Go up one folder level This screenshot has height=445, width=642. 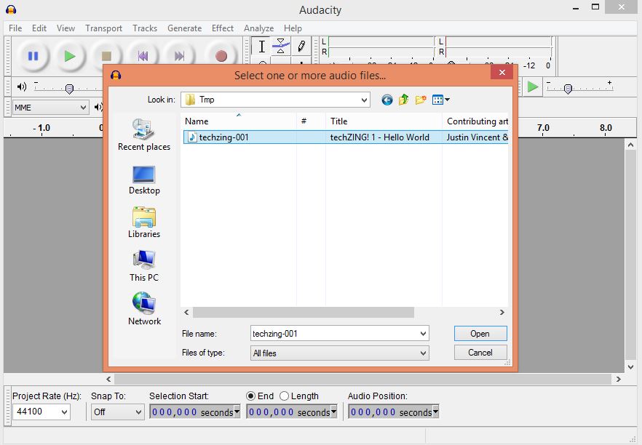point(404,100)
